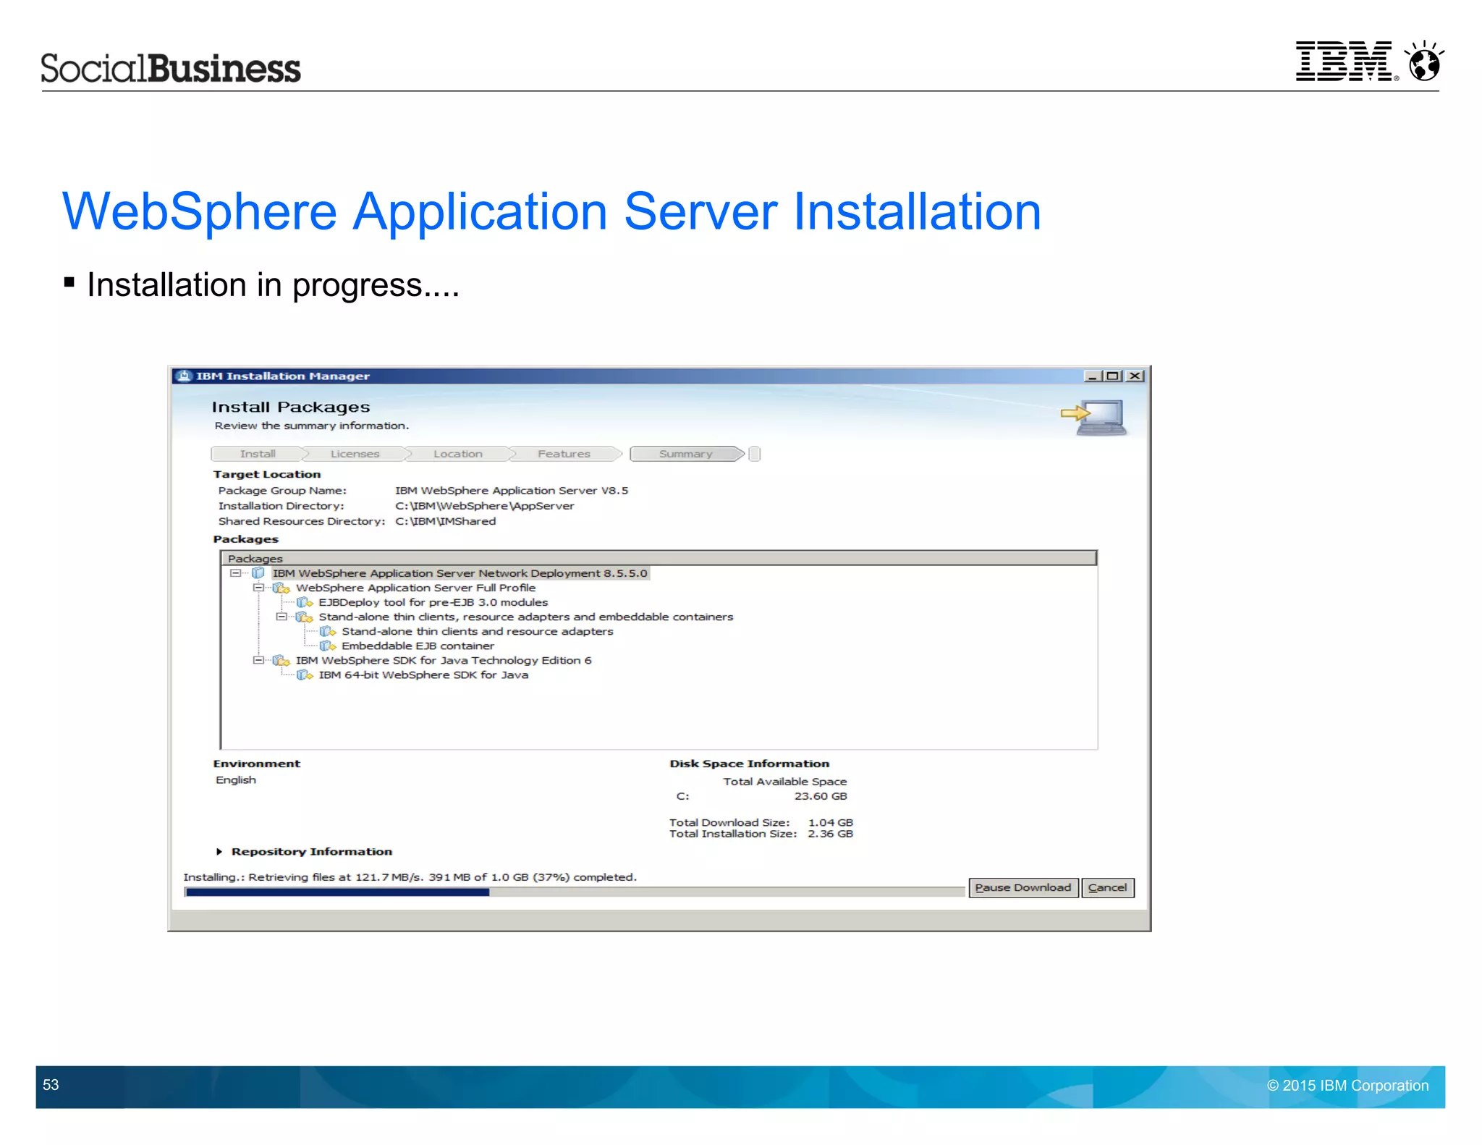Viewport: 1482px width, 1145px height.
Task: Select WebSphere Application Server Full Profile row
Action: click(x=415, y=588)
